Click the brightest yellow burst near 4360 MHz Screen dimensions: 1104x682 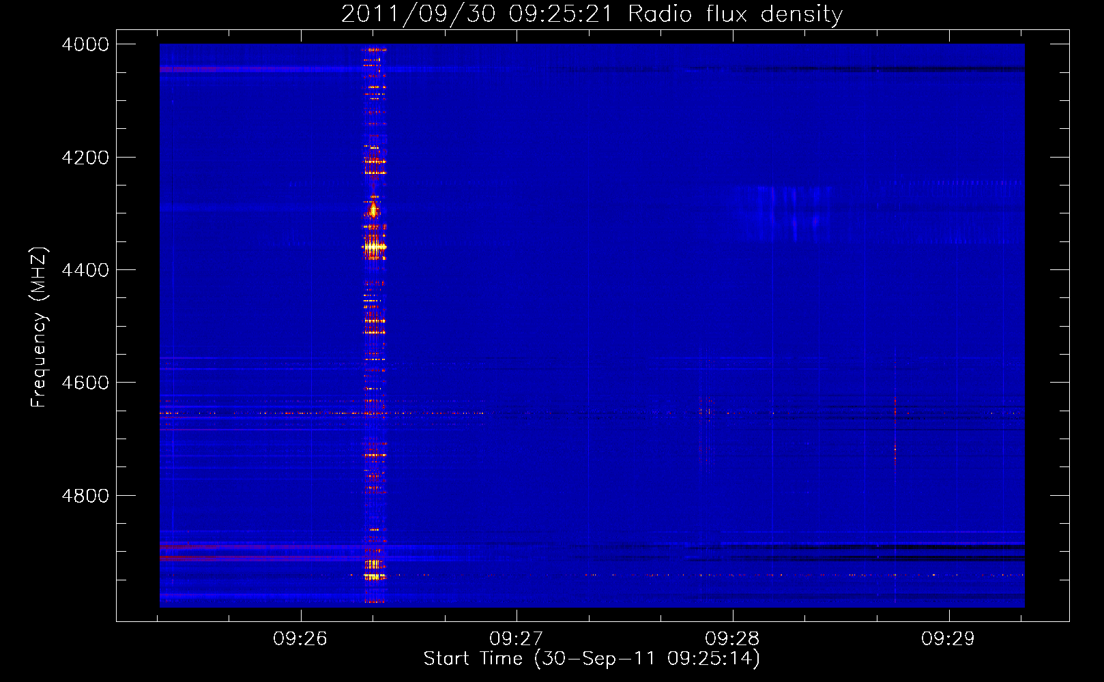[374, 247]
